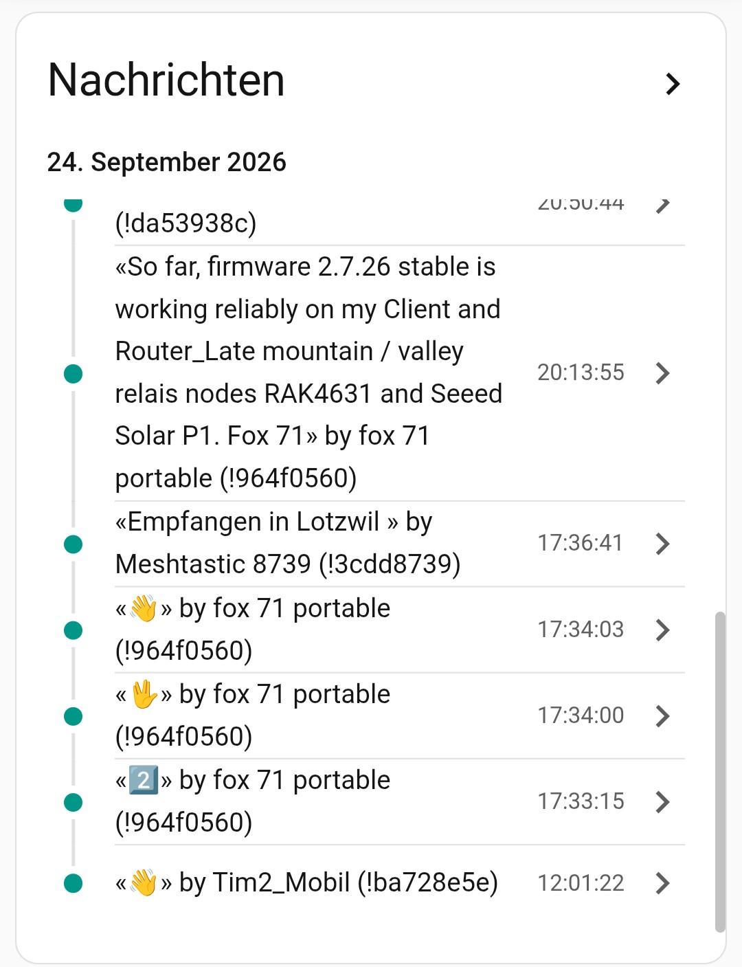Click the Nachrichten title

(x=166, y=80)
